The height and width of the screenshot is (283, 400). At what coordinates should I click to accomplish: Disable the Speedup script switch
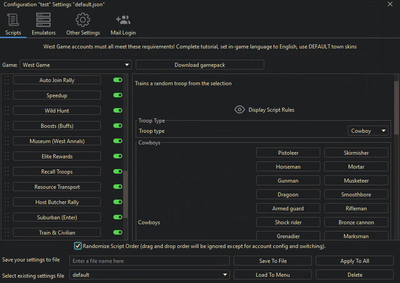[x=118, y=95]
